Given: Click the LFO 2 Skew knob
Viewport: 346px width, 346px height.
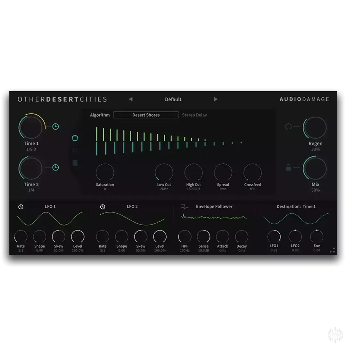Looking at the screenshot, I should point(141,236).
